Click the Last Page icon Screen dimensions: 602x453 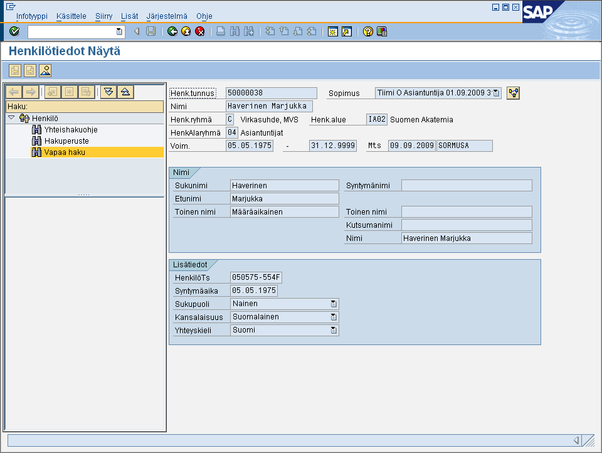pyautogui.click(x=312, y=31)
